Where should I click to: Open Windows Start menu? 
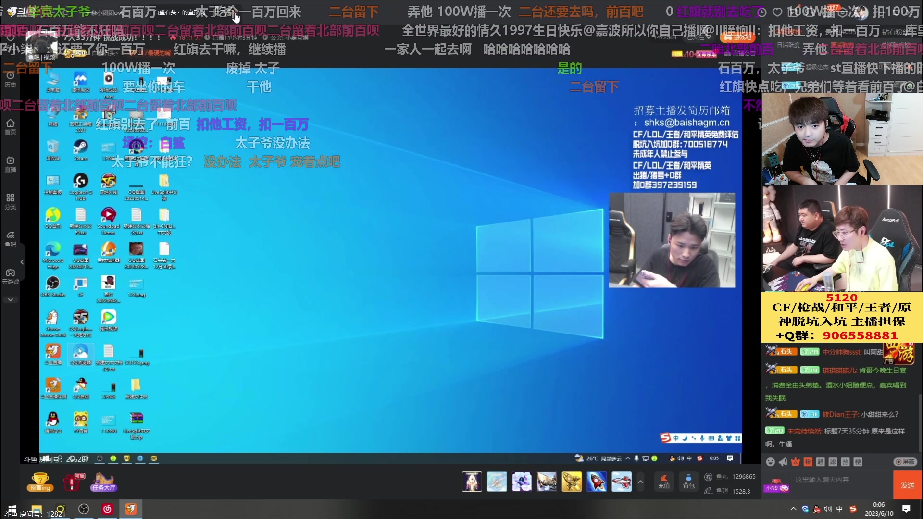click(12, 509)
